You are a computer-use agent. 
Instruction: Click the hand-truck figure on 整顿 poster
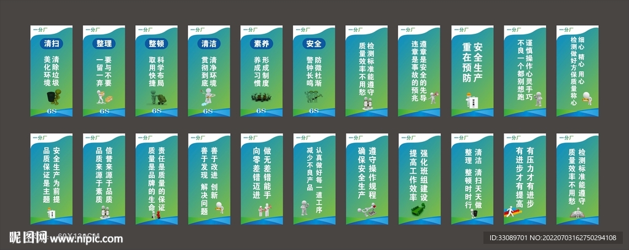(158, 98)
